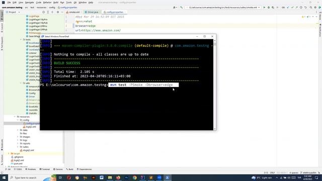Open Git history clock icon
The width and height of the screenshot is (322, 181).
pos(301,8)
